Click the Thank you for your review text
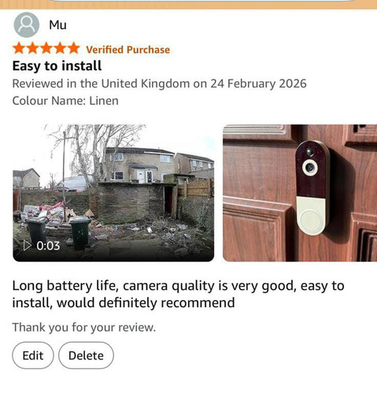 click(84, 328)
